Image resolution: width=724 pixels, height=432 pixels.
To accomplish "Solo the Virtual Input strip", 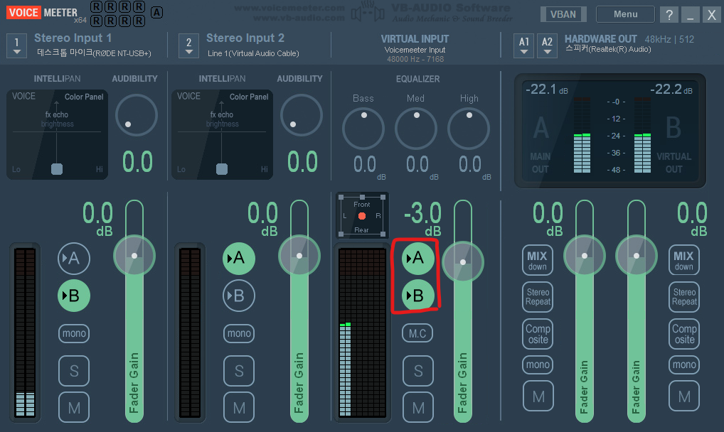I will (x=418, y=371).
